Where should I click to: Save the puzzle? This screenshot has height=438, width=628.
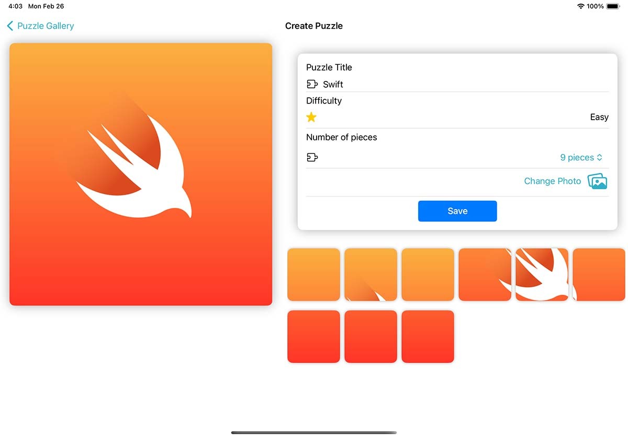457,211
